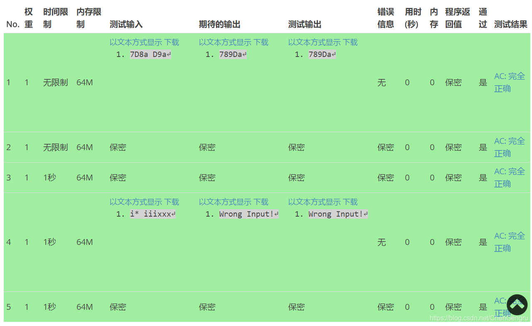Show row 4 expected output as text
The width and height of the screenshot is (532, 326).
225,202
